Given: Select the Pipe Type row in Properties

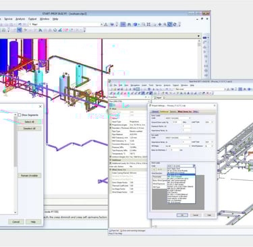Looking at the screenshot, I should (x=128, y=131).
